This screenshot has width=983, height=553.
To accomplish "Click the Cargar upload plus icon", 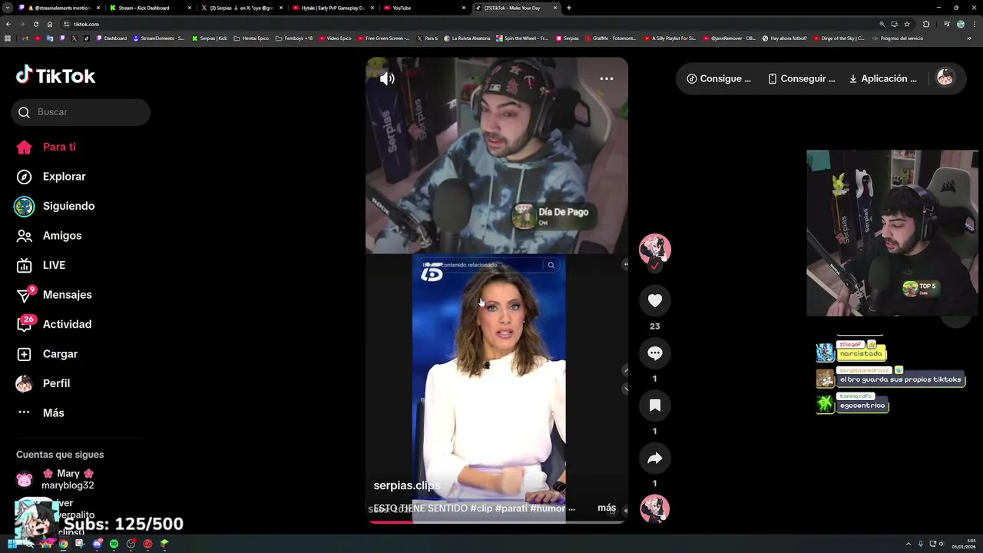I will [x=24, y=354].
